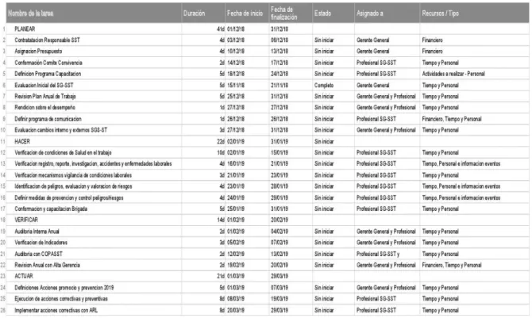The image size is (532, 318).
Task: Click the 'Estado' column header
Action: point(333,13)
